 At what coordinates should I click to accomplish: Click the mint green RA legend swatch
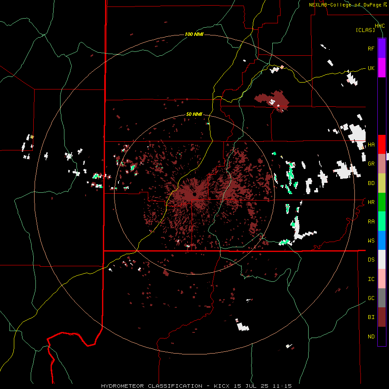point(382,221)
